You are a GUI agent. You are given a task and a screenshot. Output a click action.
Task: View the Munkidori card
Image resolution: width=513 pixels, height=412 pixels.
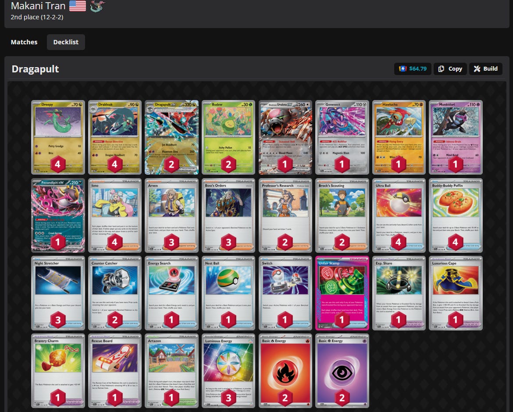[456, 137]
